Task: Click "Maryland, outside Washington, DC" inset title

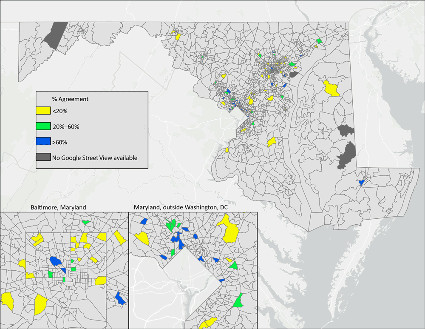Action: [x=181, y=207]
